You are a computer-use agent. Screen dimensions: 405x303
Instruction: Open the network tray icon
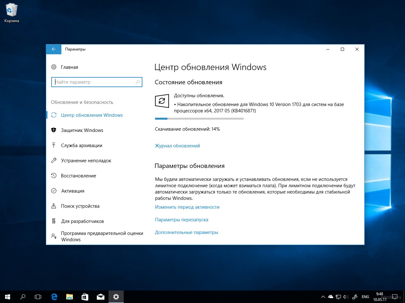click(x=338, y=297)
